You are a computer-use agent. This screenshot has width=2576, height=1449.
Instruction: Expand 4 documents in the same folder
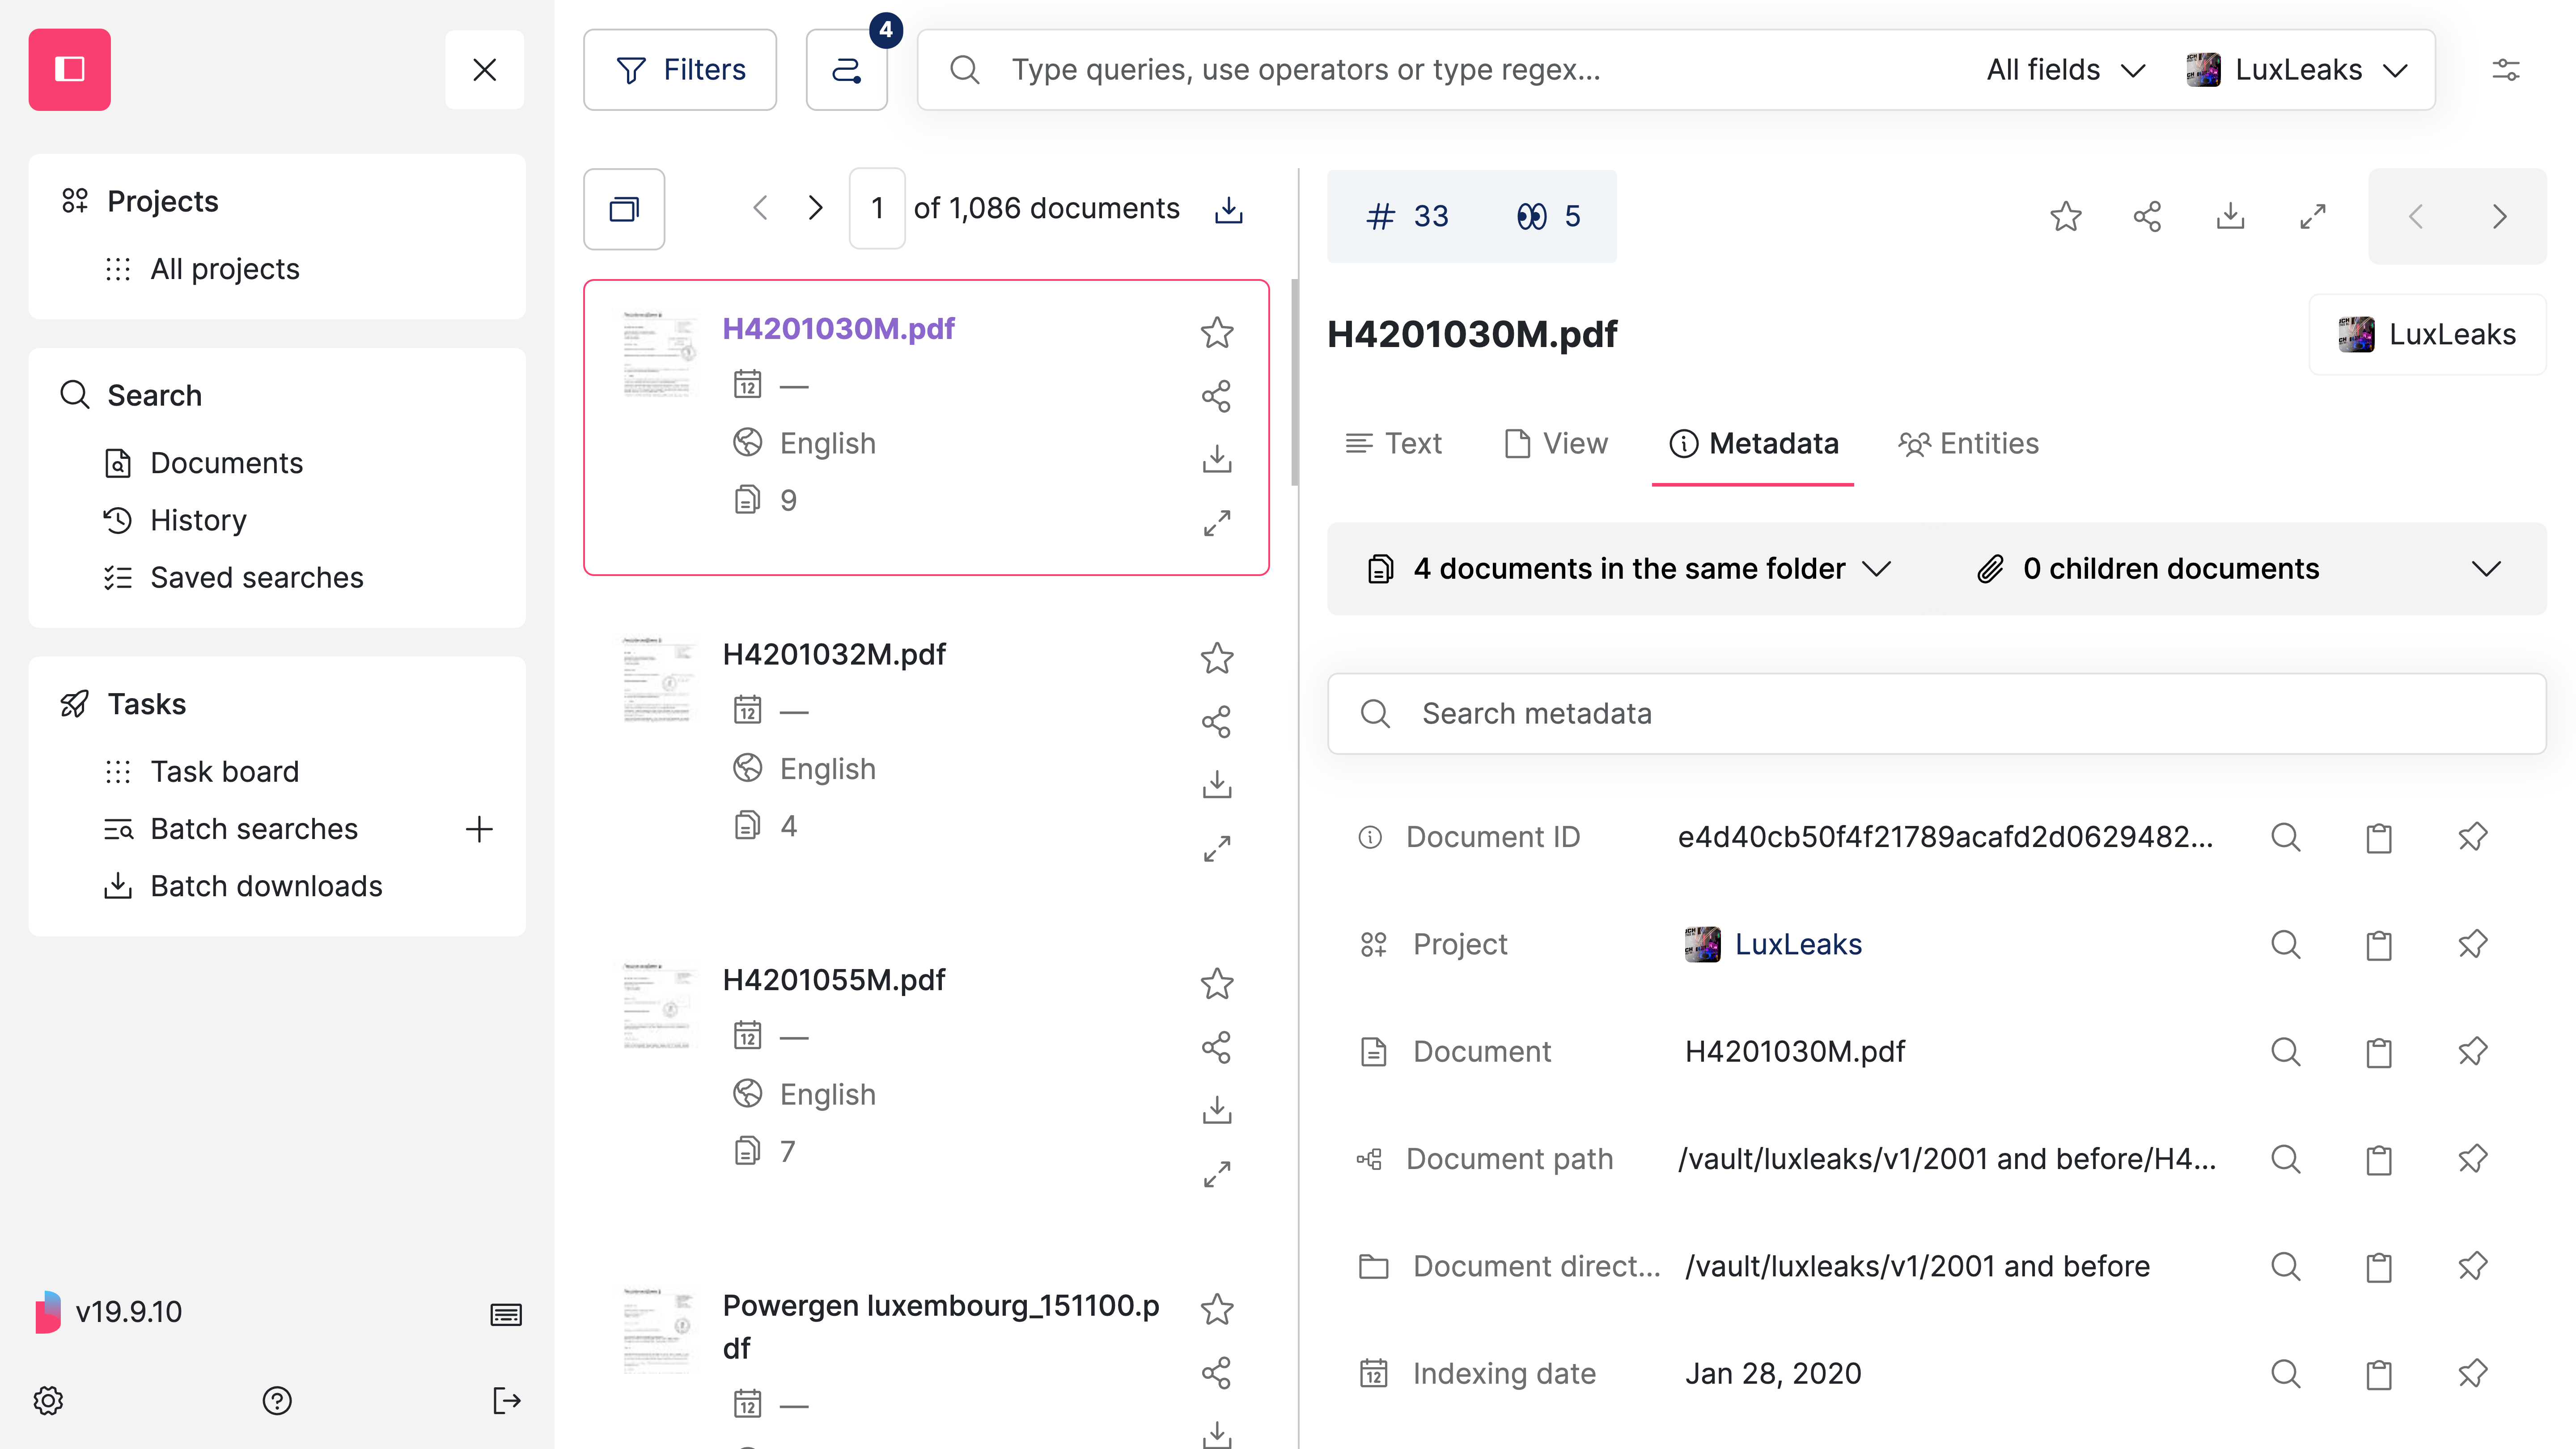click(x=1628, y=569)
